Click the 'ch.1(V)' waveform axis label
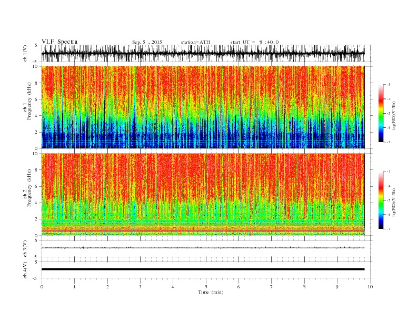 25,53
